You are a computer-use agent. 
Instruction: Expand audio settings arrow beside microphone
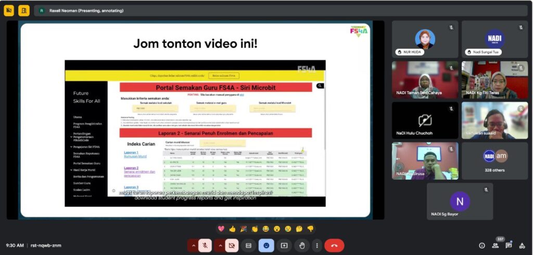coord(193,245)
